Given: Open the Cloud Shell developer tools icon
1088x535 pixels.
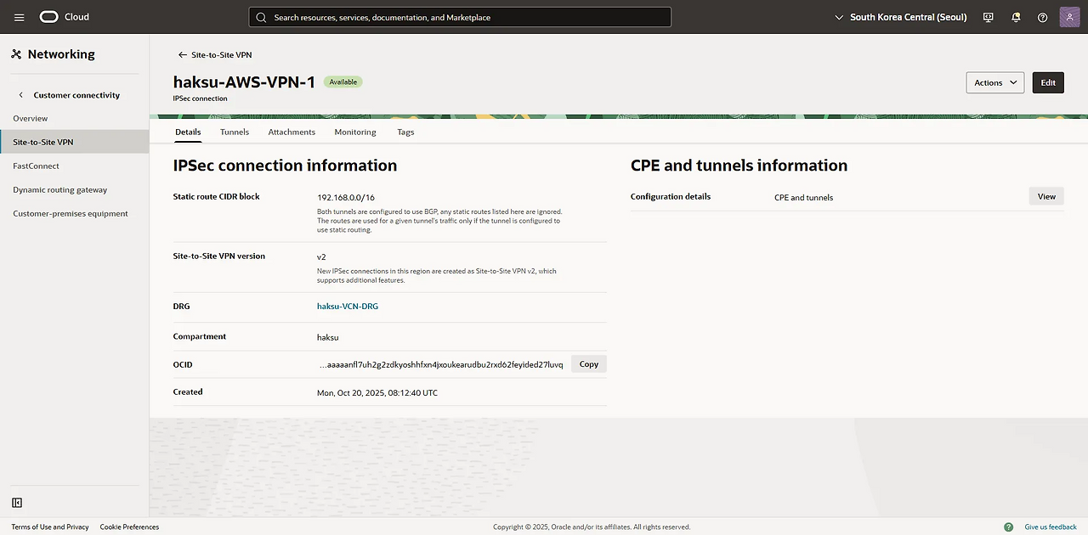Looking at the screenshot, I should coord(988,17).
